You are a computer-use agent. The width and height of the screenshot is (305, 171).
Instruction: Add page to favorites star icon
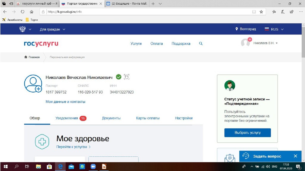click(261, 12)
